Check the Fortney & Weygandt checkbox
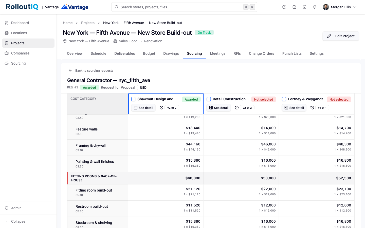This screenshot has width=365, height=228. pos(284,99)
